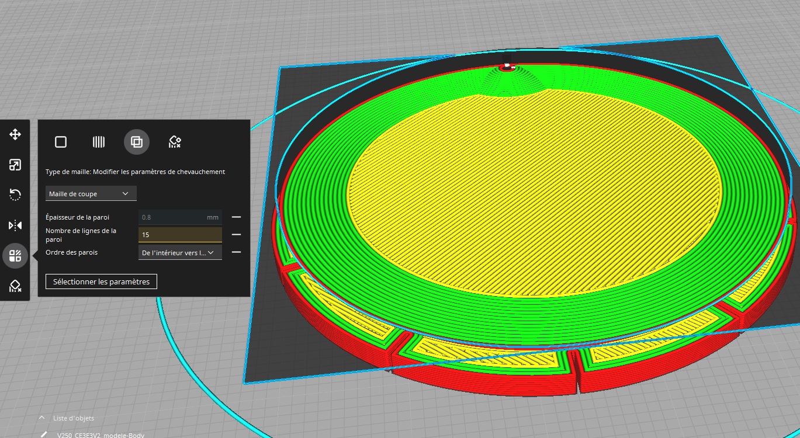800x438 pixels.
Task: Toggle the Per Model Settings tool
Action: tap(15, 256)
